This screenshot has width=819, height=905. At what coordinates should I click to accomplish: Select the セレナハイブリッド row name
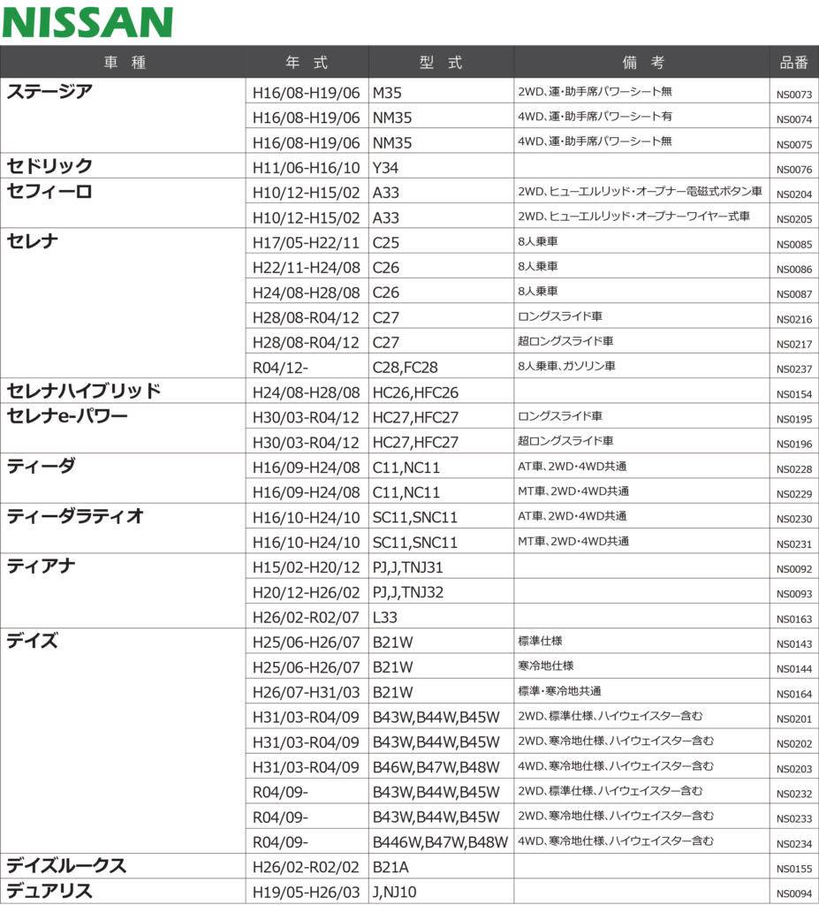pyautogui.click(x=84, y=391)
